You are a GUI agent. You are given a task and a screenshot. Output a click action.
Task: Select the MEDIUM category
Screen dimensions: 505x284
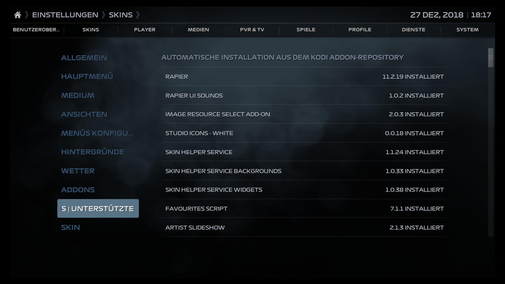[x=78, y=95]
